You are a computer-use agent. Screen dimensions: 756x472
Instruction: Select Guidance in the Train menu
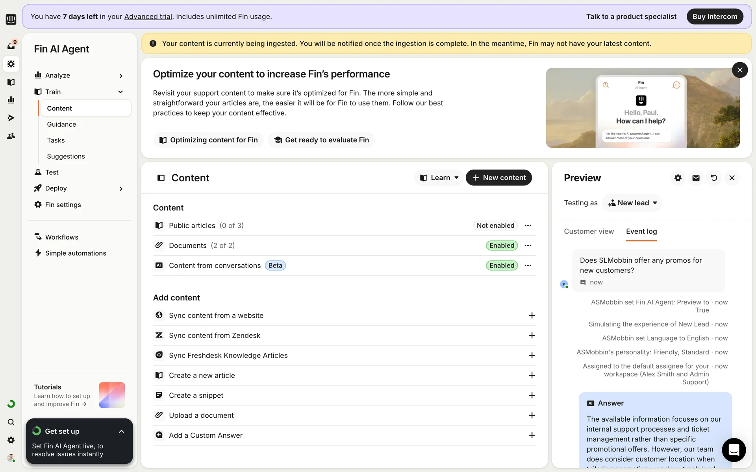(x=61, y=124)
